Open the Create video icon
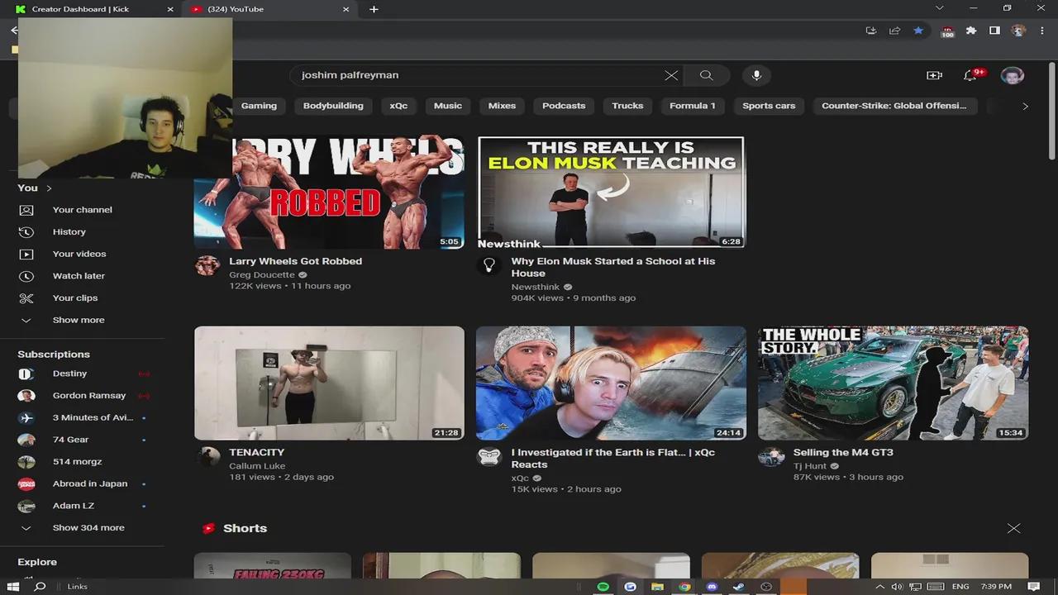Screen dimensions: 1058x595 (934, 75)
